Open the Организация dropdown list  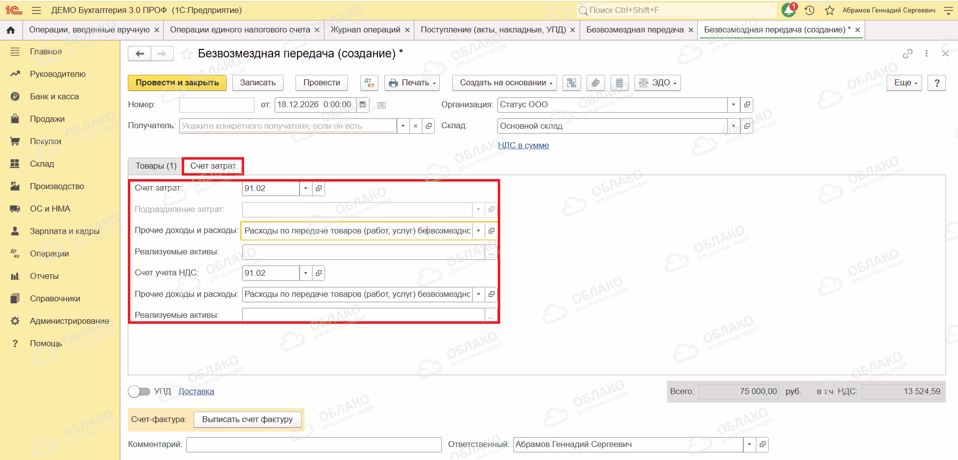pyautogui.click(x=733, y=105)
